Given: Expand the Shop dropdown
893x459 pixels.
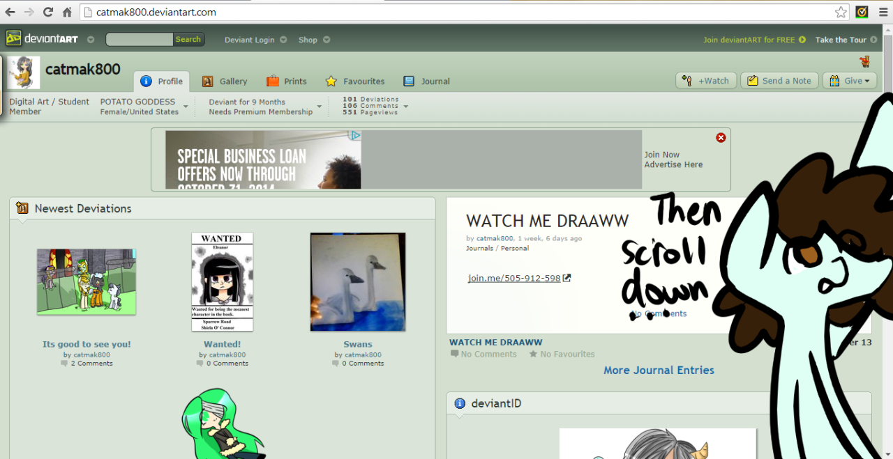Looking at the screenshot, I should point(327,40).
